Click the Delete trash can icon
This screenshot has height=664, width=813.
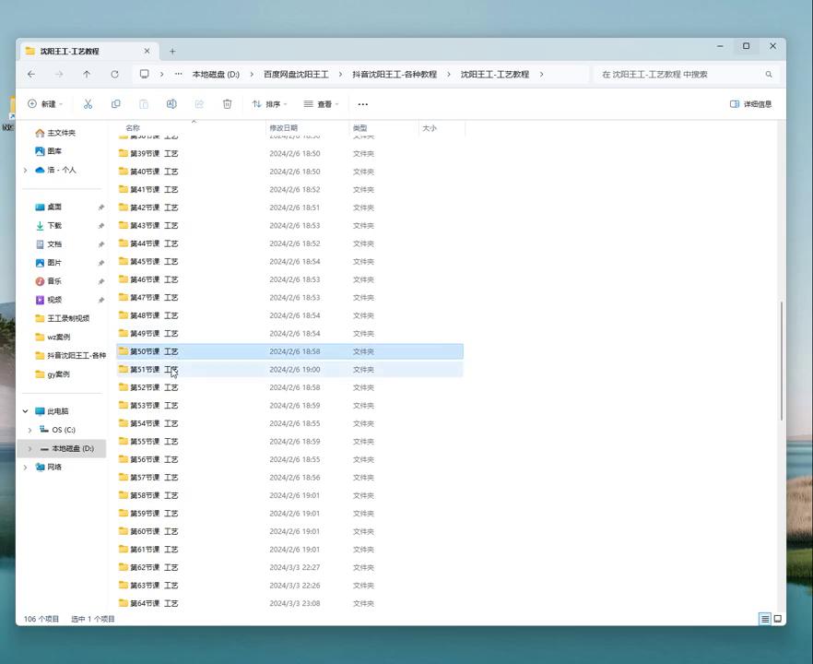(x=227, y=104)
